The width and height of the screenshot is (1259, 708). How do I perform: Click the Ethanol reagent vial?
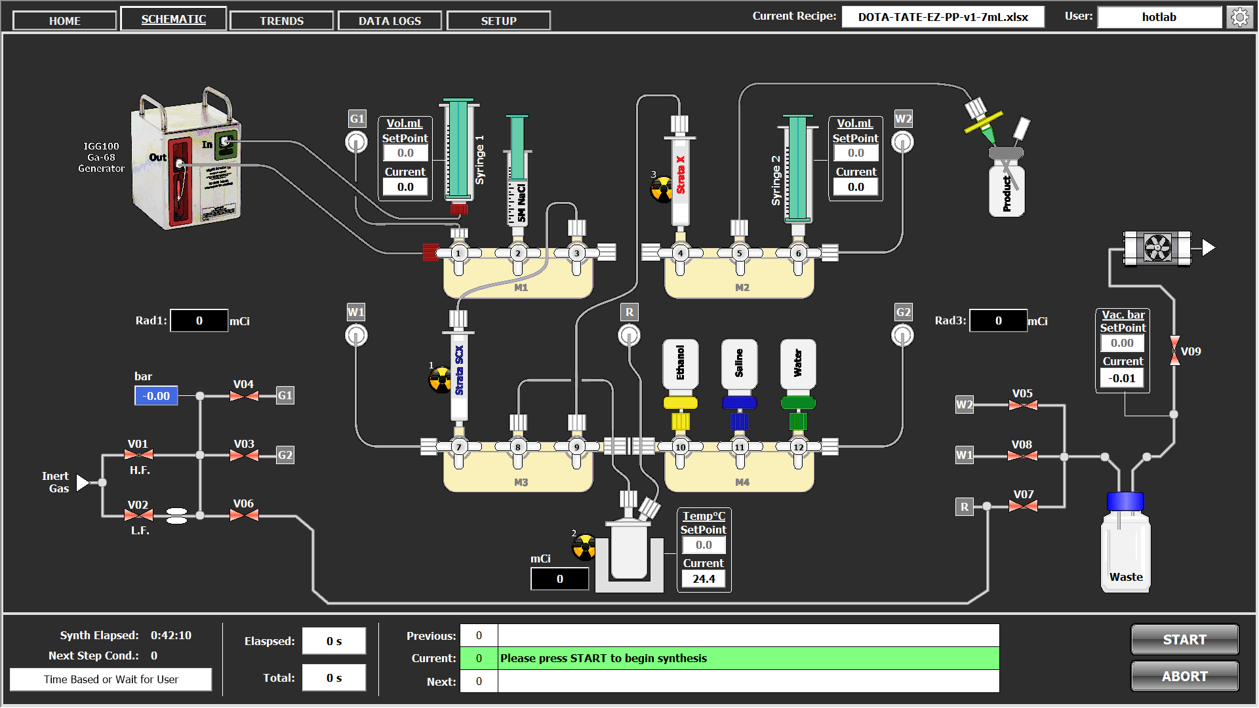(x=680, y=364)
